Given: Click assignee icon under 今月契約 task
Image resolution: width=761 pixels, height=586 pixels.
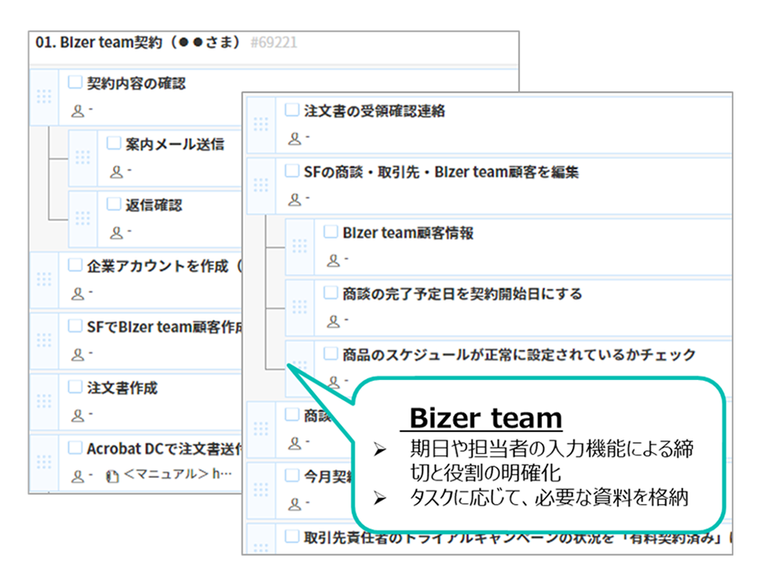Looking at the screenshot, I should coord(294,504).
